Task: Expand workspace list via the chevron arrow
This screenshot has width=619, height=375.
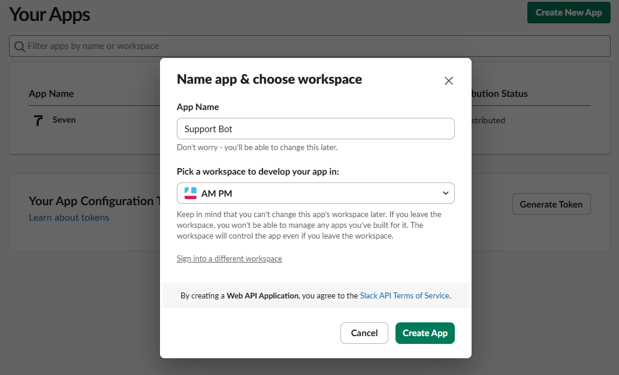Action: pyautogui.click(x=445, y=193)
